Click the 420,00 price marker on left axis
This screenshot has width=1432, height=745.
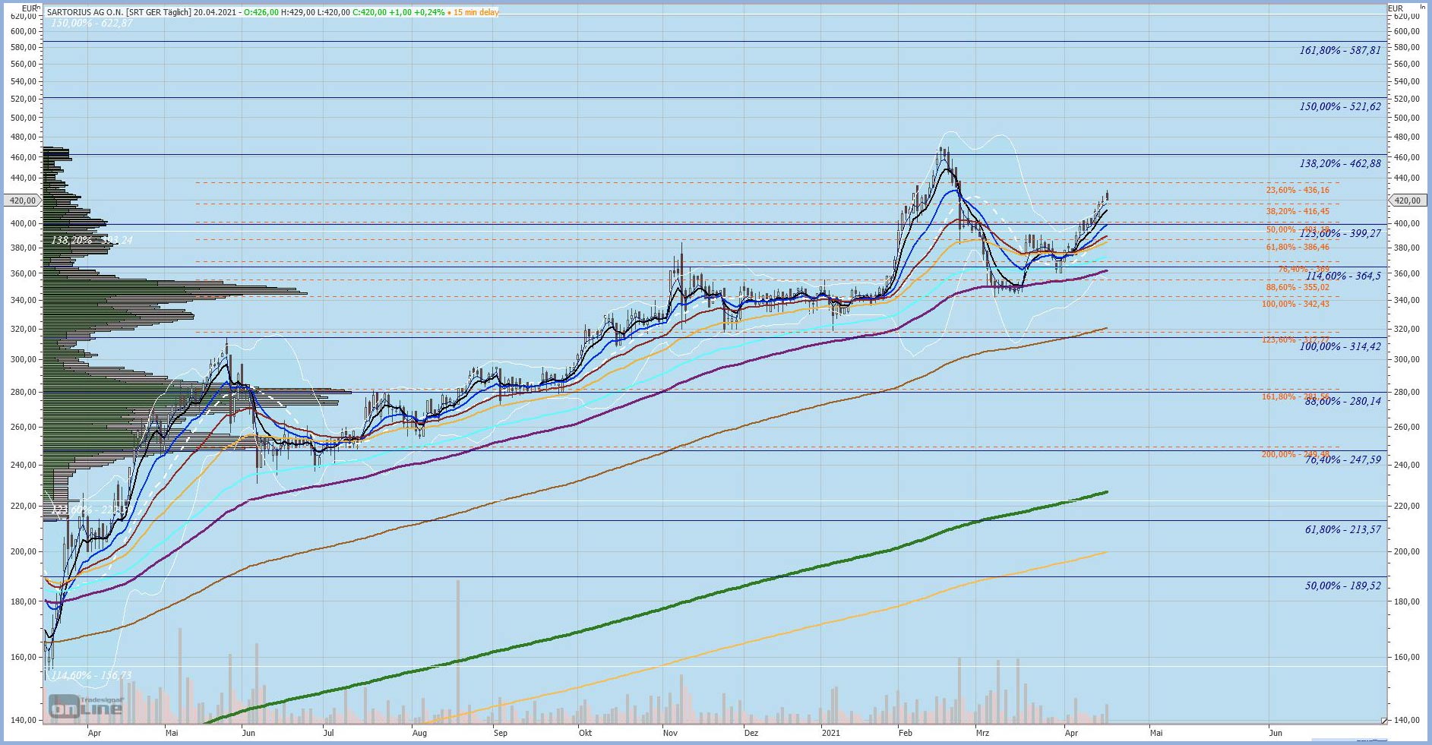(x=22, y=200)
